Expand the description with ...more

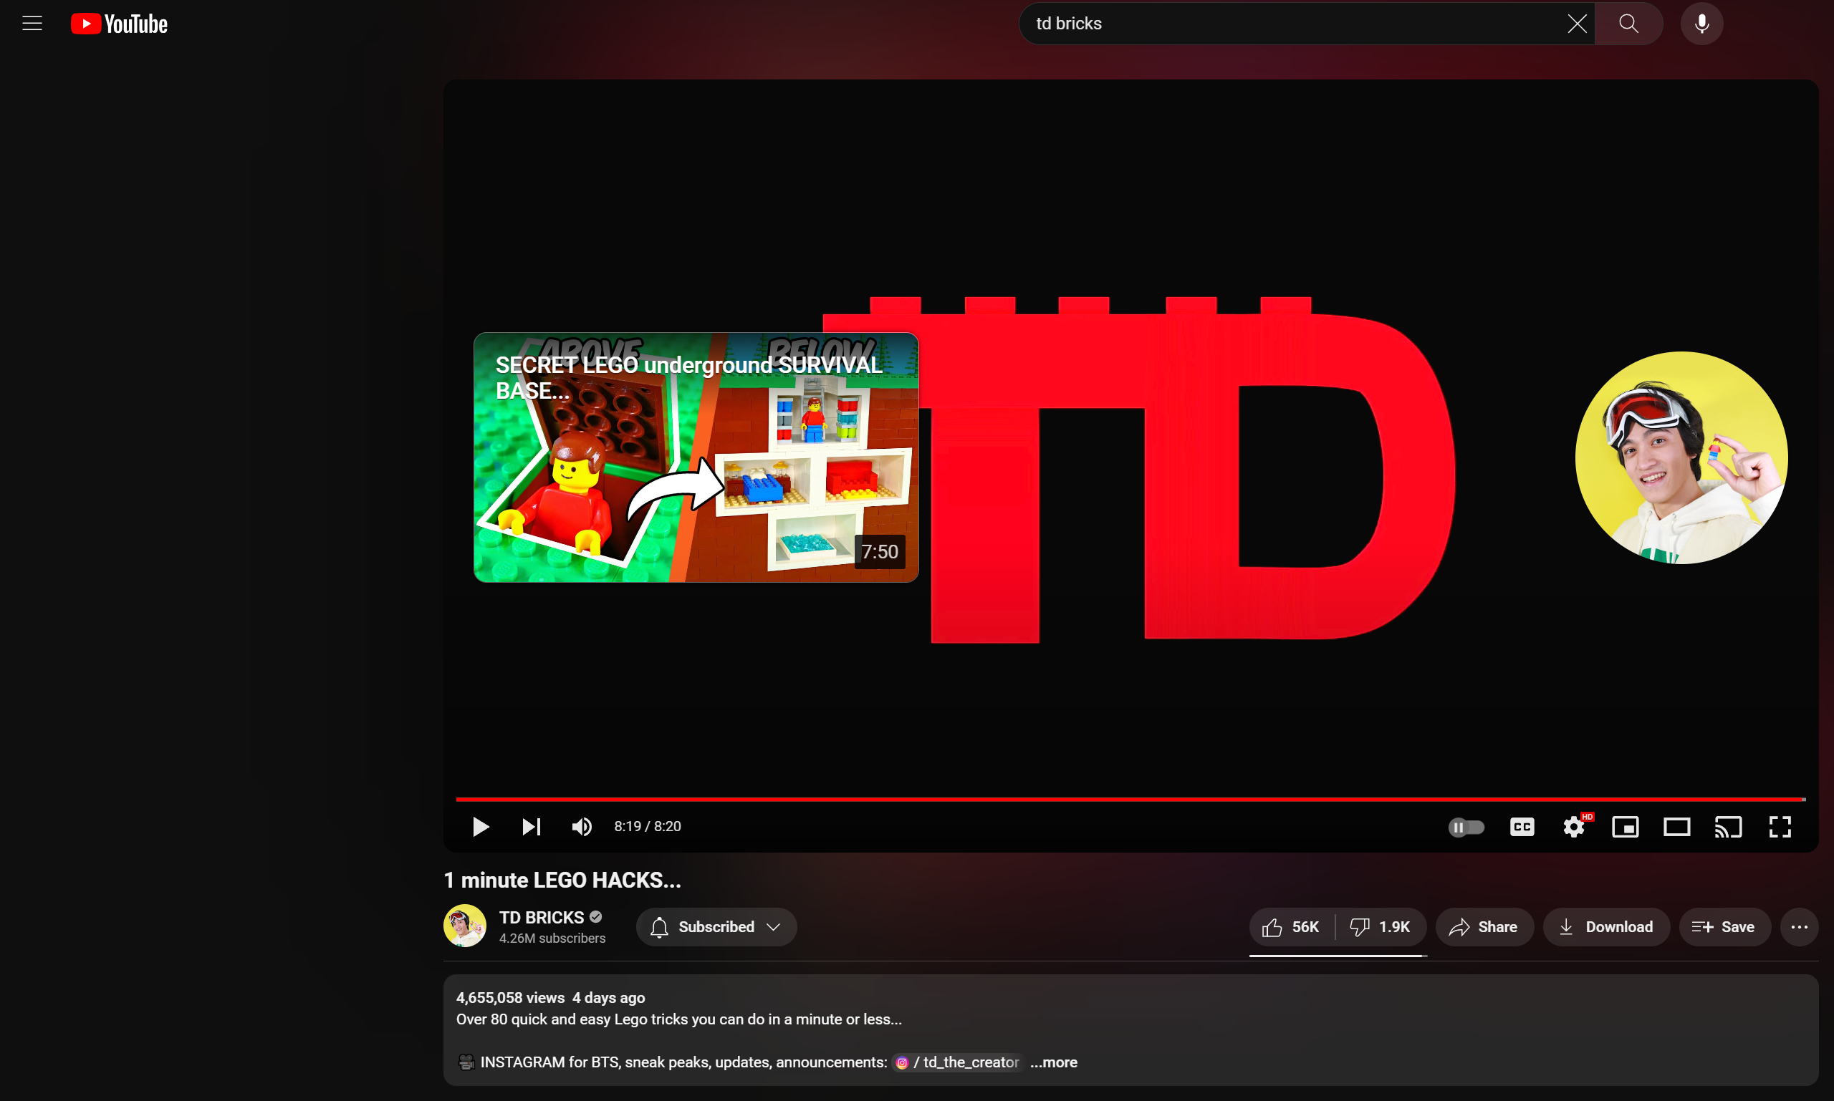(1054, 1062)
